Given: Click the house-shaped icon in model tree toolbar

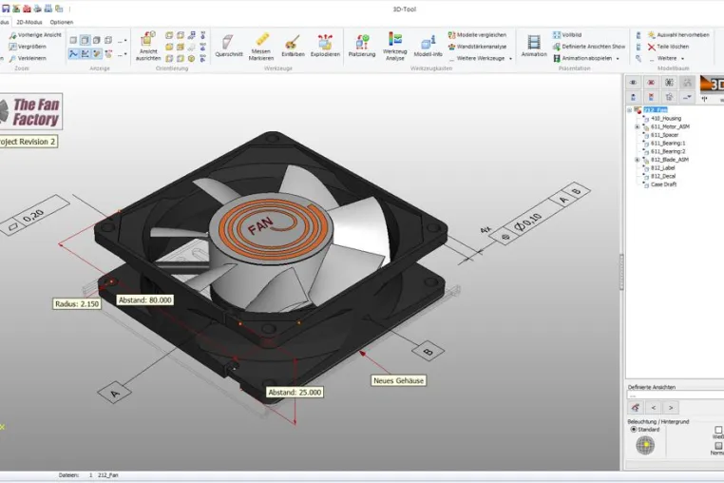Looking at the screenshot, I should pos(669,97).
